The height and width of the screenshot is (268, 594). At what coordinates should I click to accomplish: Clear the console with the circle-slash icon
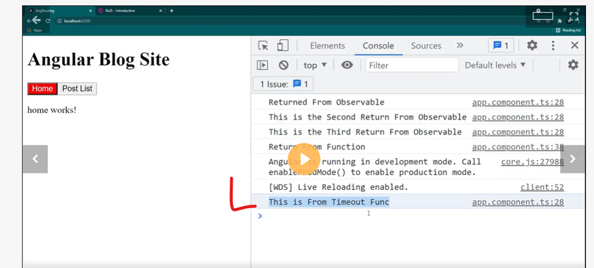click(x=283, y=65)
